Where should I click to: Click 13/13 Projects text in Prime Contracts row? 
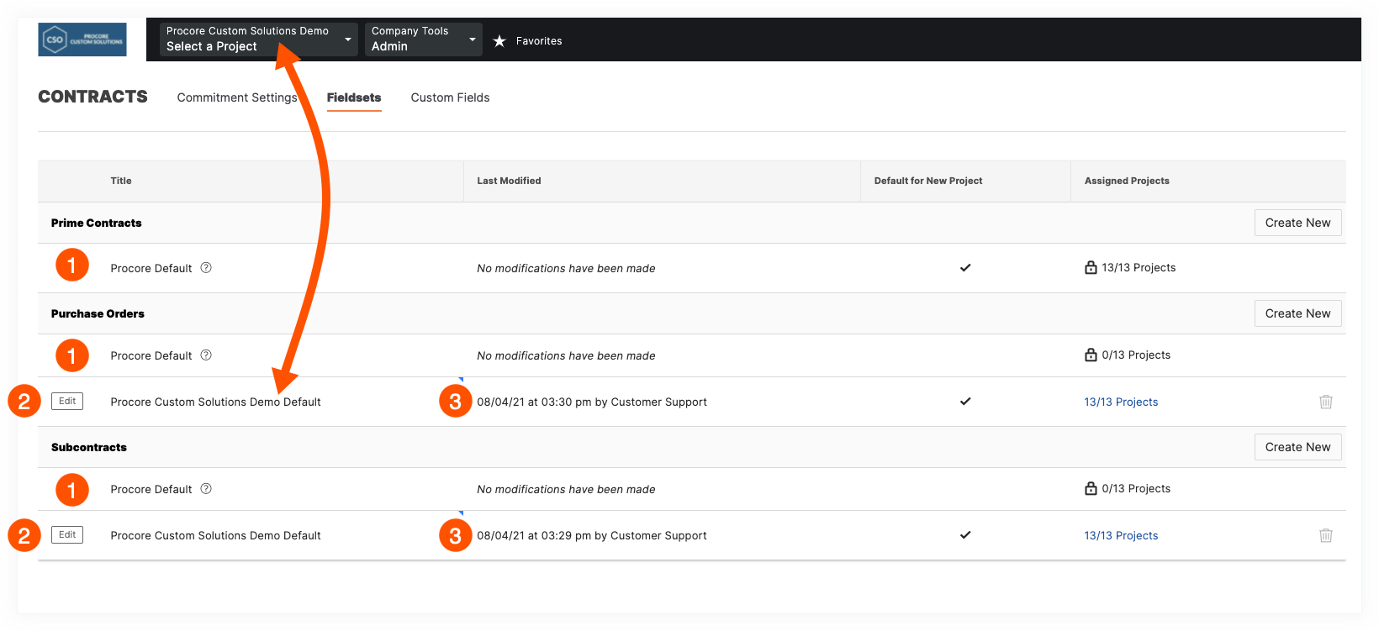tap(1139, 268)
